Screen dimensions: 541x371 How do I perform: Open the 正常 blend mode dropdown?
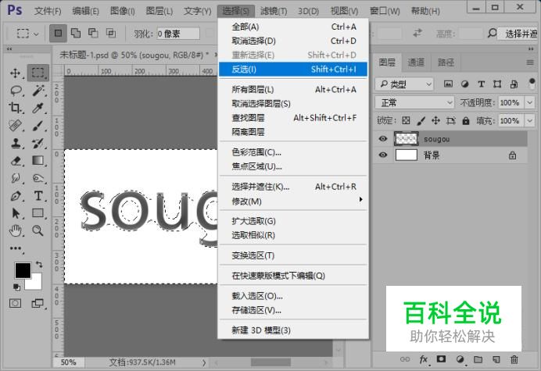(414, 102)
